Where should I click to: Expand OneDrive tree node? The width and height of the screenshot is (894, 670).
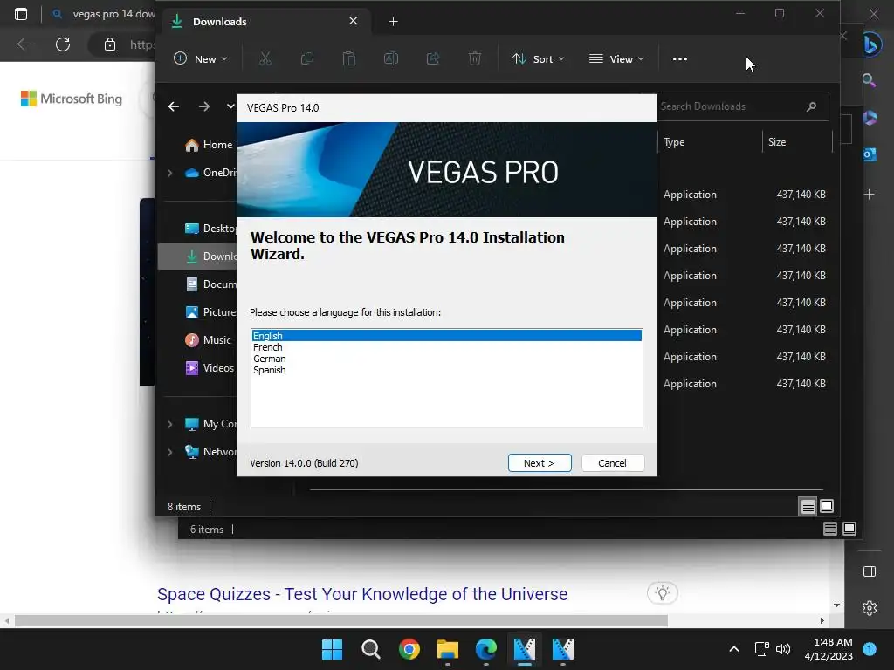pos(170,173)
